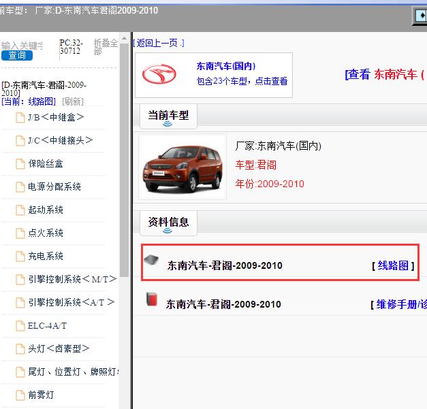Screen dimensions: 427x409
Task: Click the document icon beside 点火系统
Action: pos(20,233)
